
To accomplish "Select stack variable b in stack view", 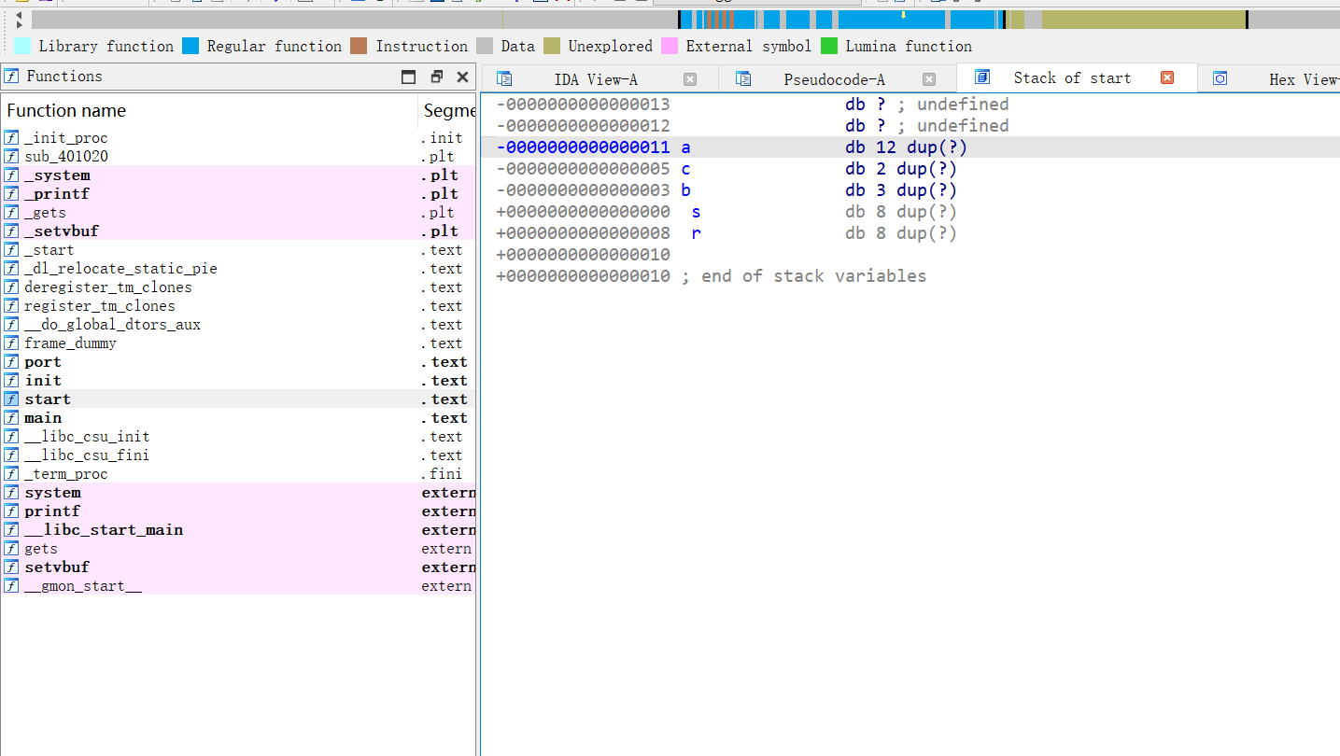I will pyautogui.click(x=686, y=190).
